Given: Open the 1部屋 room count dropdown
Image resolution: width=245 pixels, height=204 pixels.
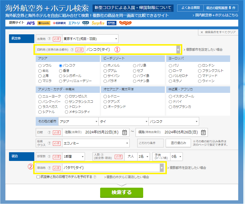Looking at the screenshot, I should pyautogui.click(x=73, y=157).
